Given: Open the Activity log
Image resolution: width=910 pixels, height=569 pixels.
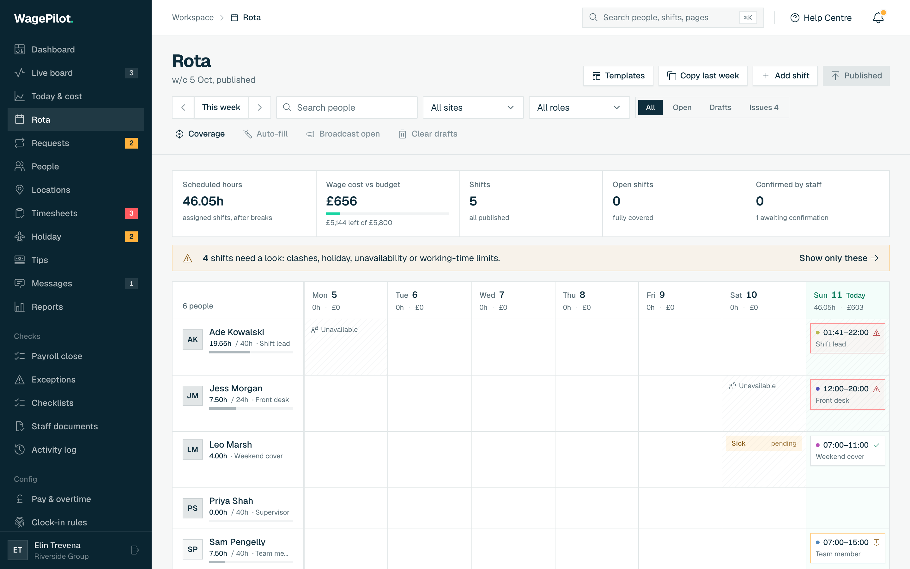Looking at the screenshot, I should coord(76,450).
